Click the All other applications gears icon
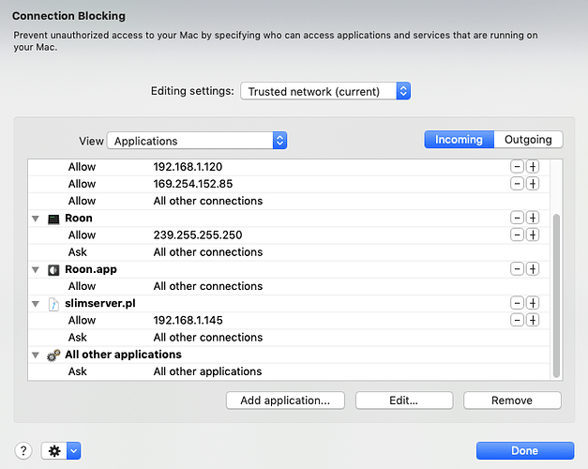588x469 pixels. pos(53,356)
